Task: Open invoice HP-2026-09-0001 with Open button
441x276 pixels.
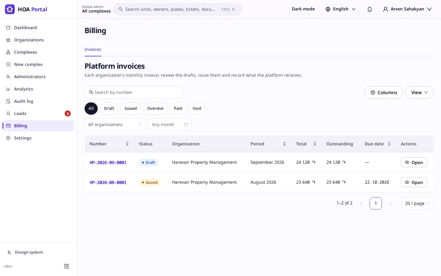Action: click(414, 162)
